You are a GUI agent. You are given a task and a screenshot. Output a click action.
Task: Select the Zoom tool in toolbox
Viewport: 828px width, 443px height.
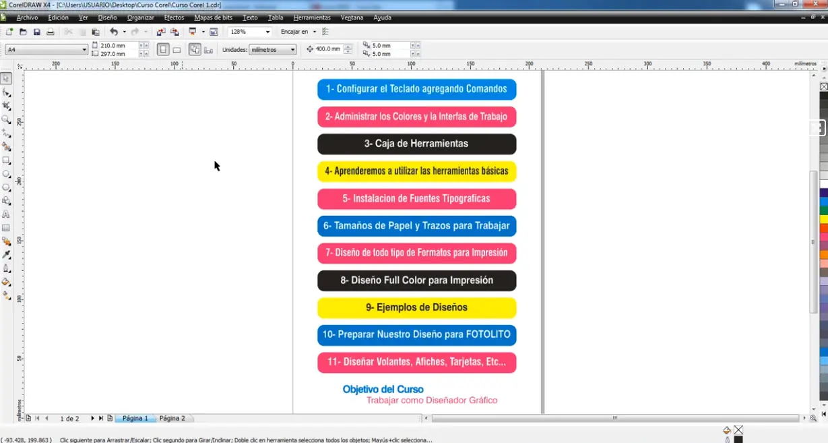pyautogui.click(x=6, y=119)
